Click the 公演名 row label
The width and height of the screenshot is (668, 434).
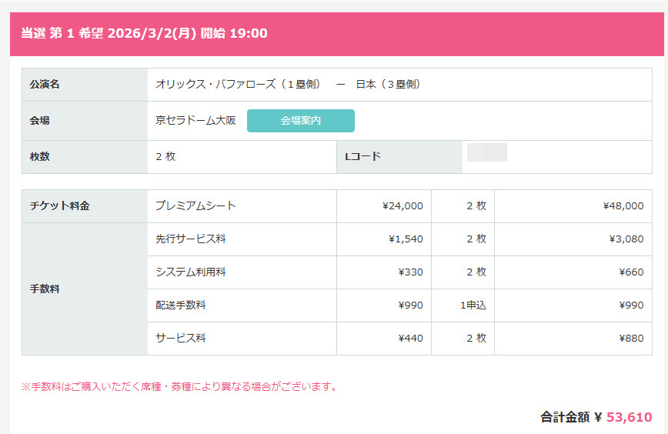coord(45,85)
